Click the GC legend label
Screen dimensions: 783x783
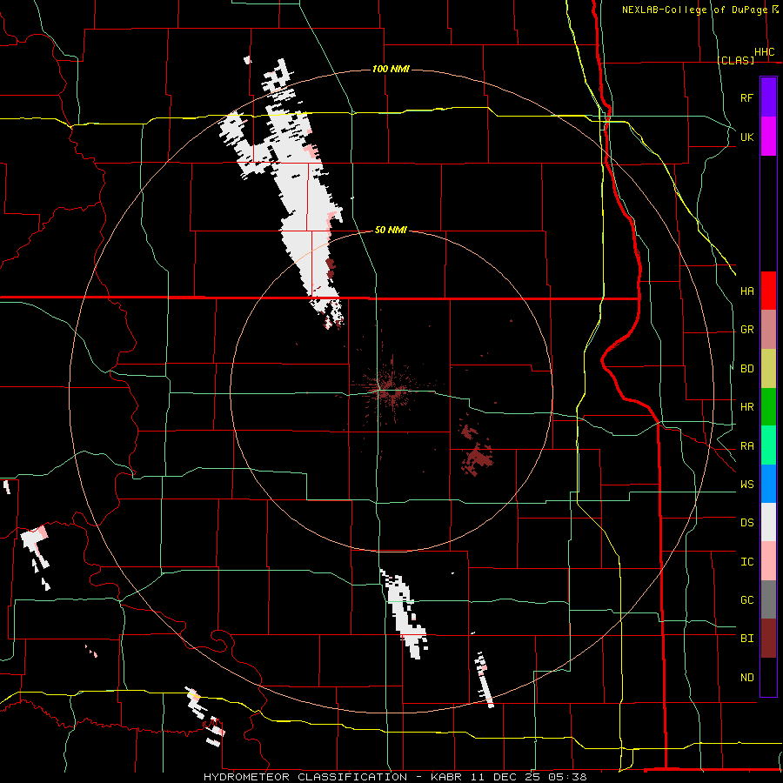[746, 600]
